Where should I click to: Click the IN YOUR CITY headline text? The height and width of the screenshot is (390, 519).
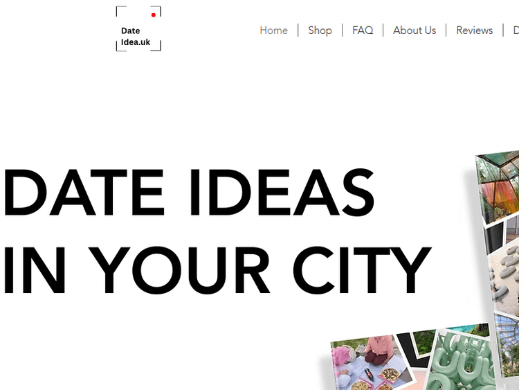point(216,269)
